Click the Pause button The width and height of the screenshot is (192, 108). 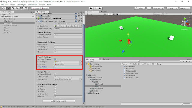(x=95, y=8)
